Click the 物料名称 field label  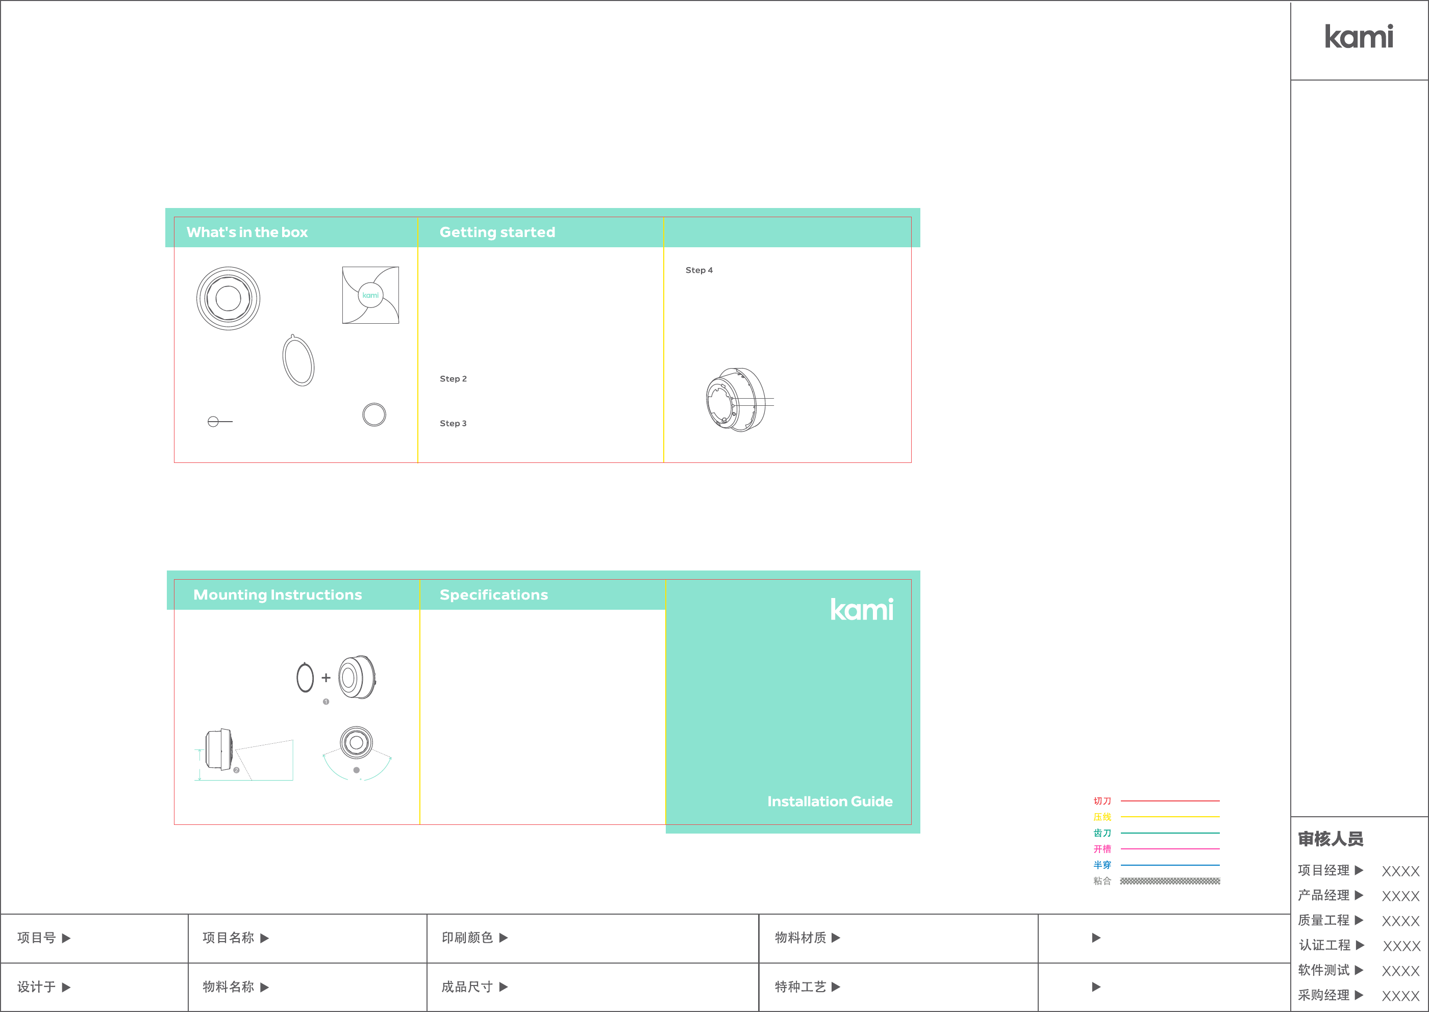[228, 987]
